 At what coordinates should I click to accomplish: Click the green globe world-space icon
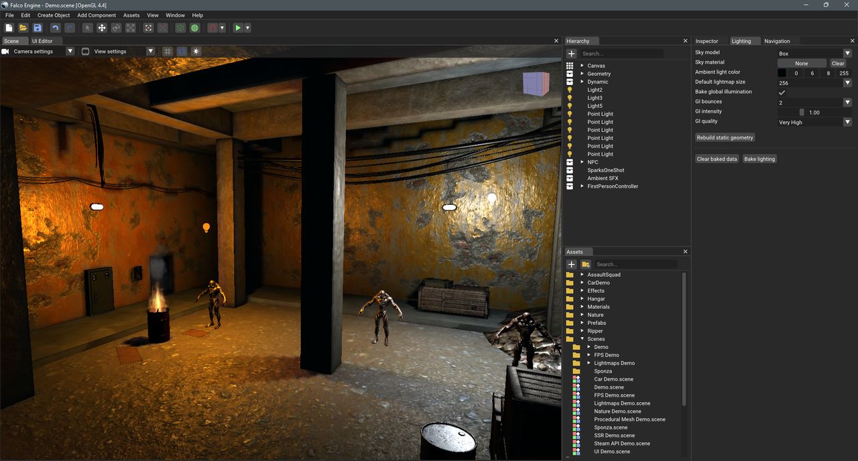[194, 28]
